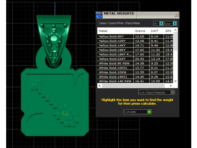The image size is (197, 148).
Task: Click the 12.65 grams value
Action: click(x=140, y=37)
